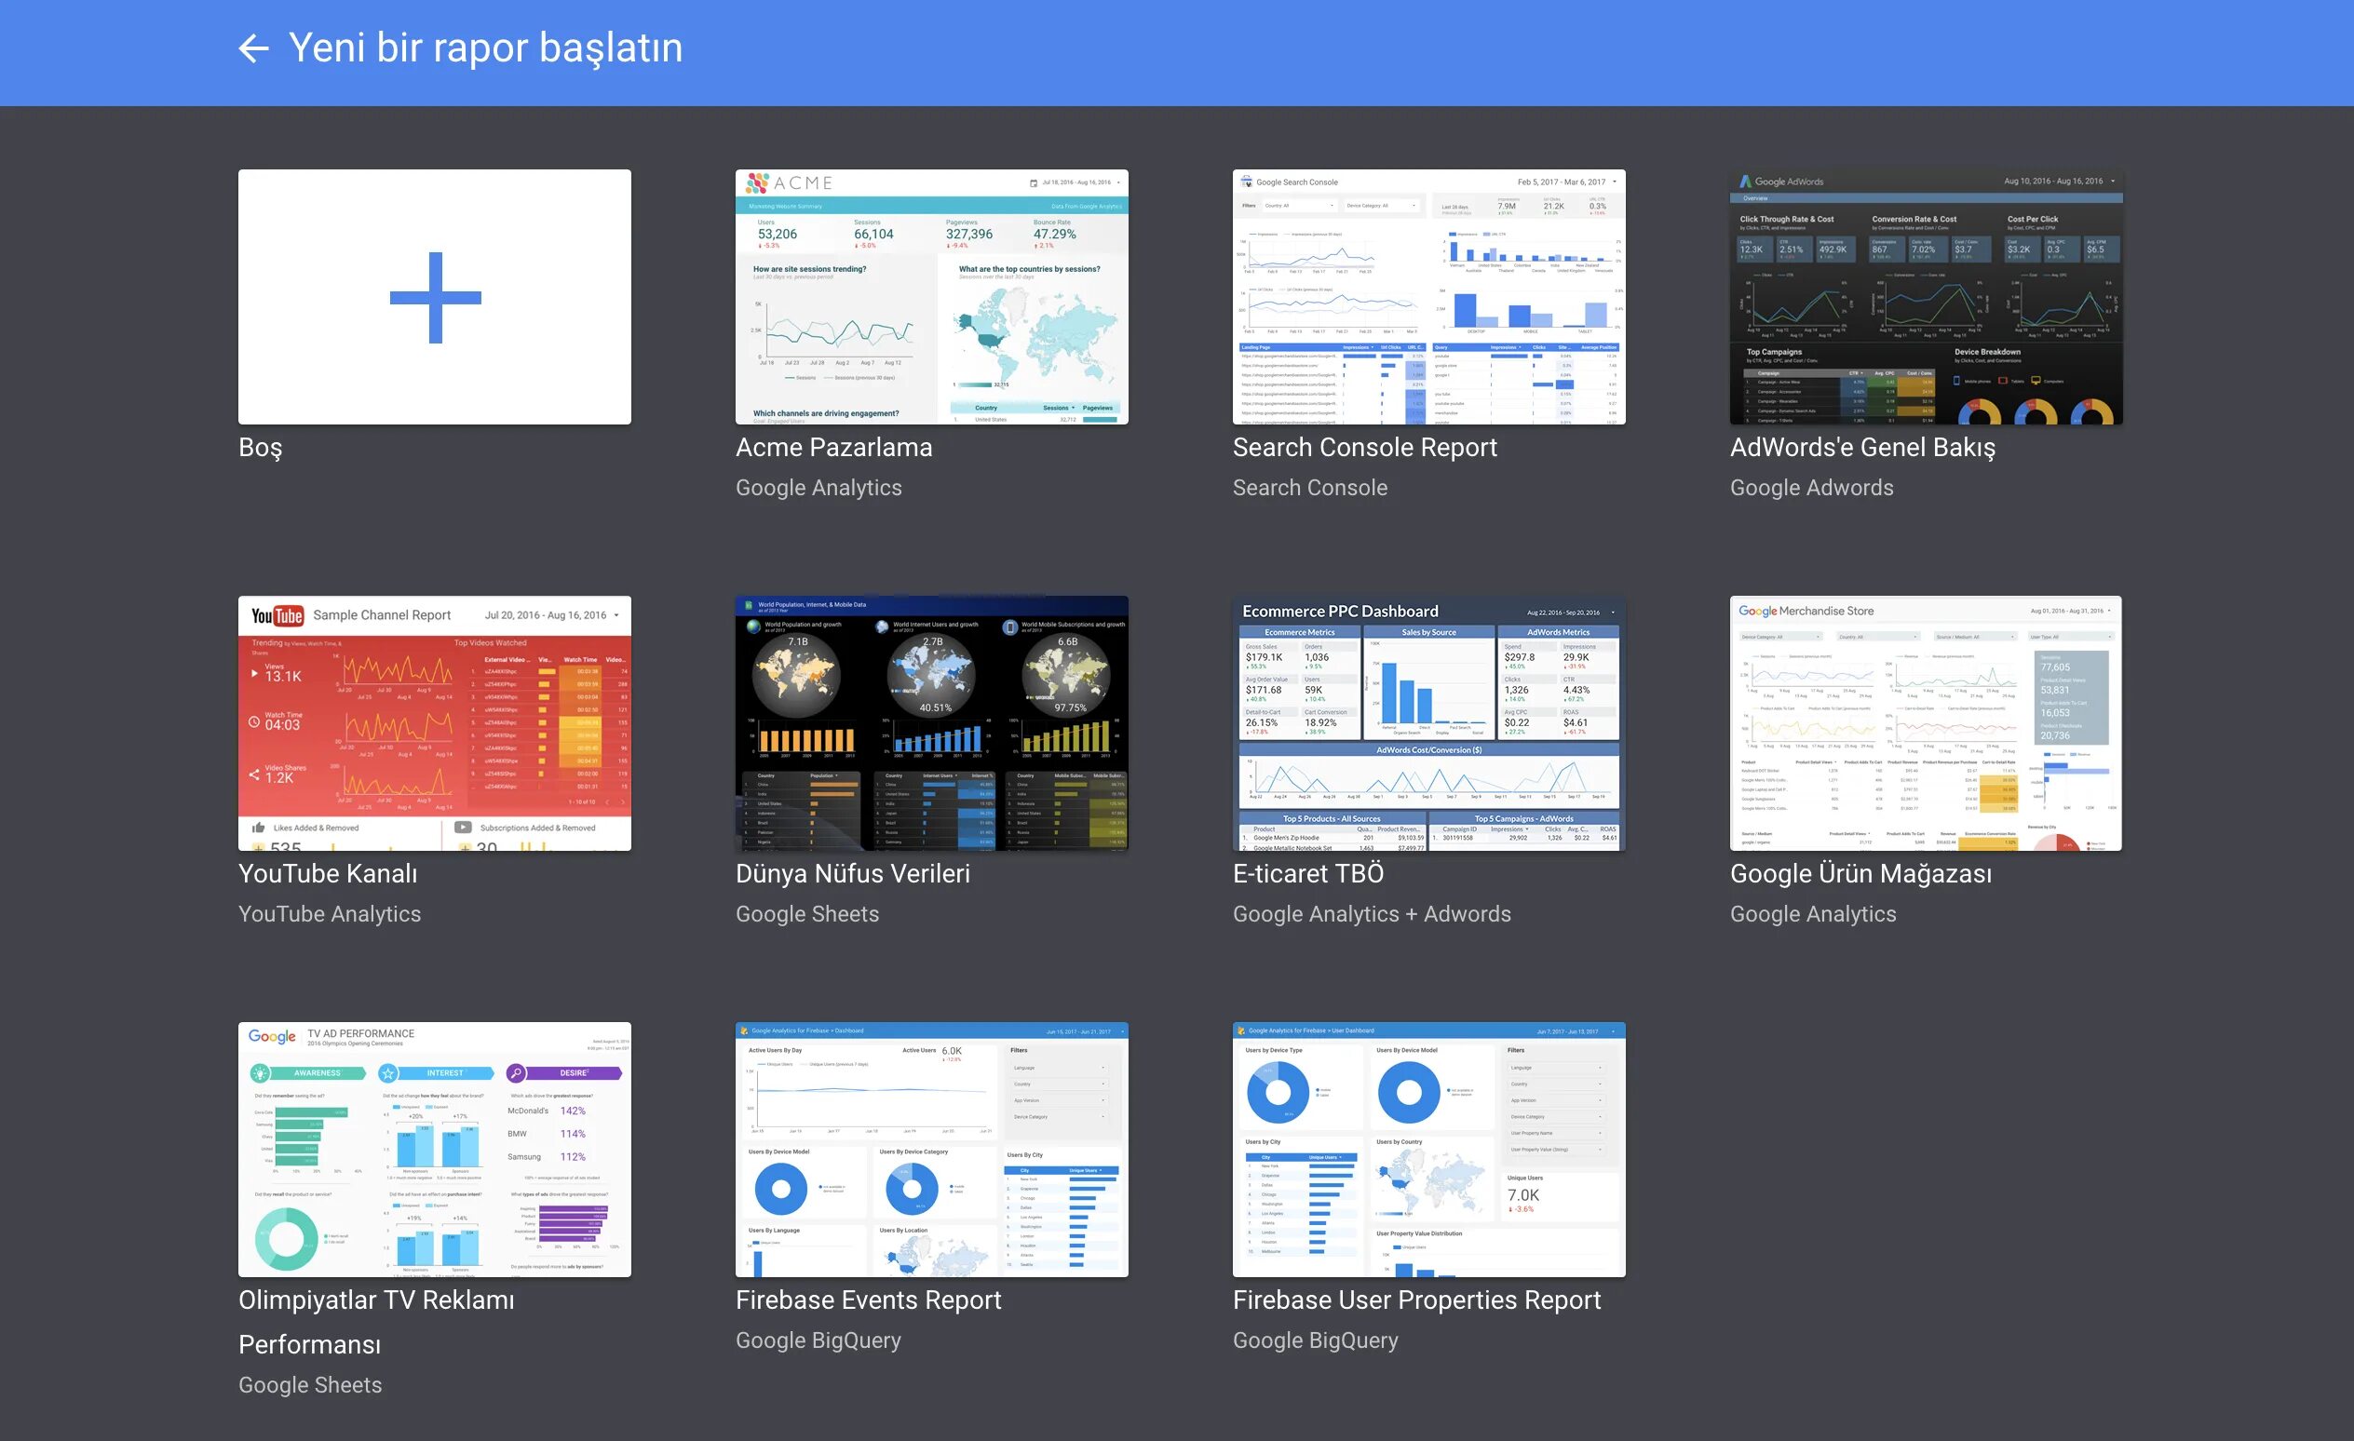Open the YouTube Kanalı template thumbnail
The image size is (2354, 1441).
click(x=435, y=723)
